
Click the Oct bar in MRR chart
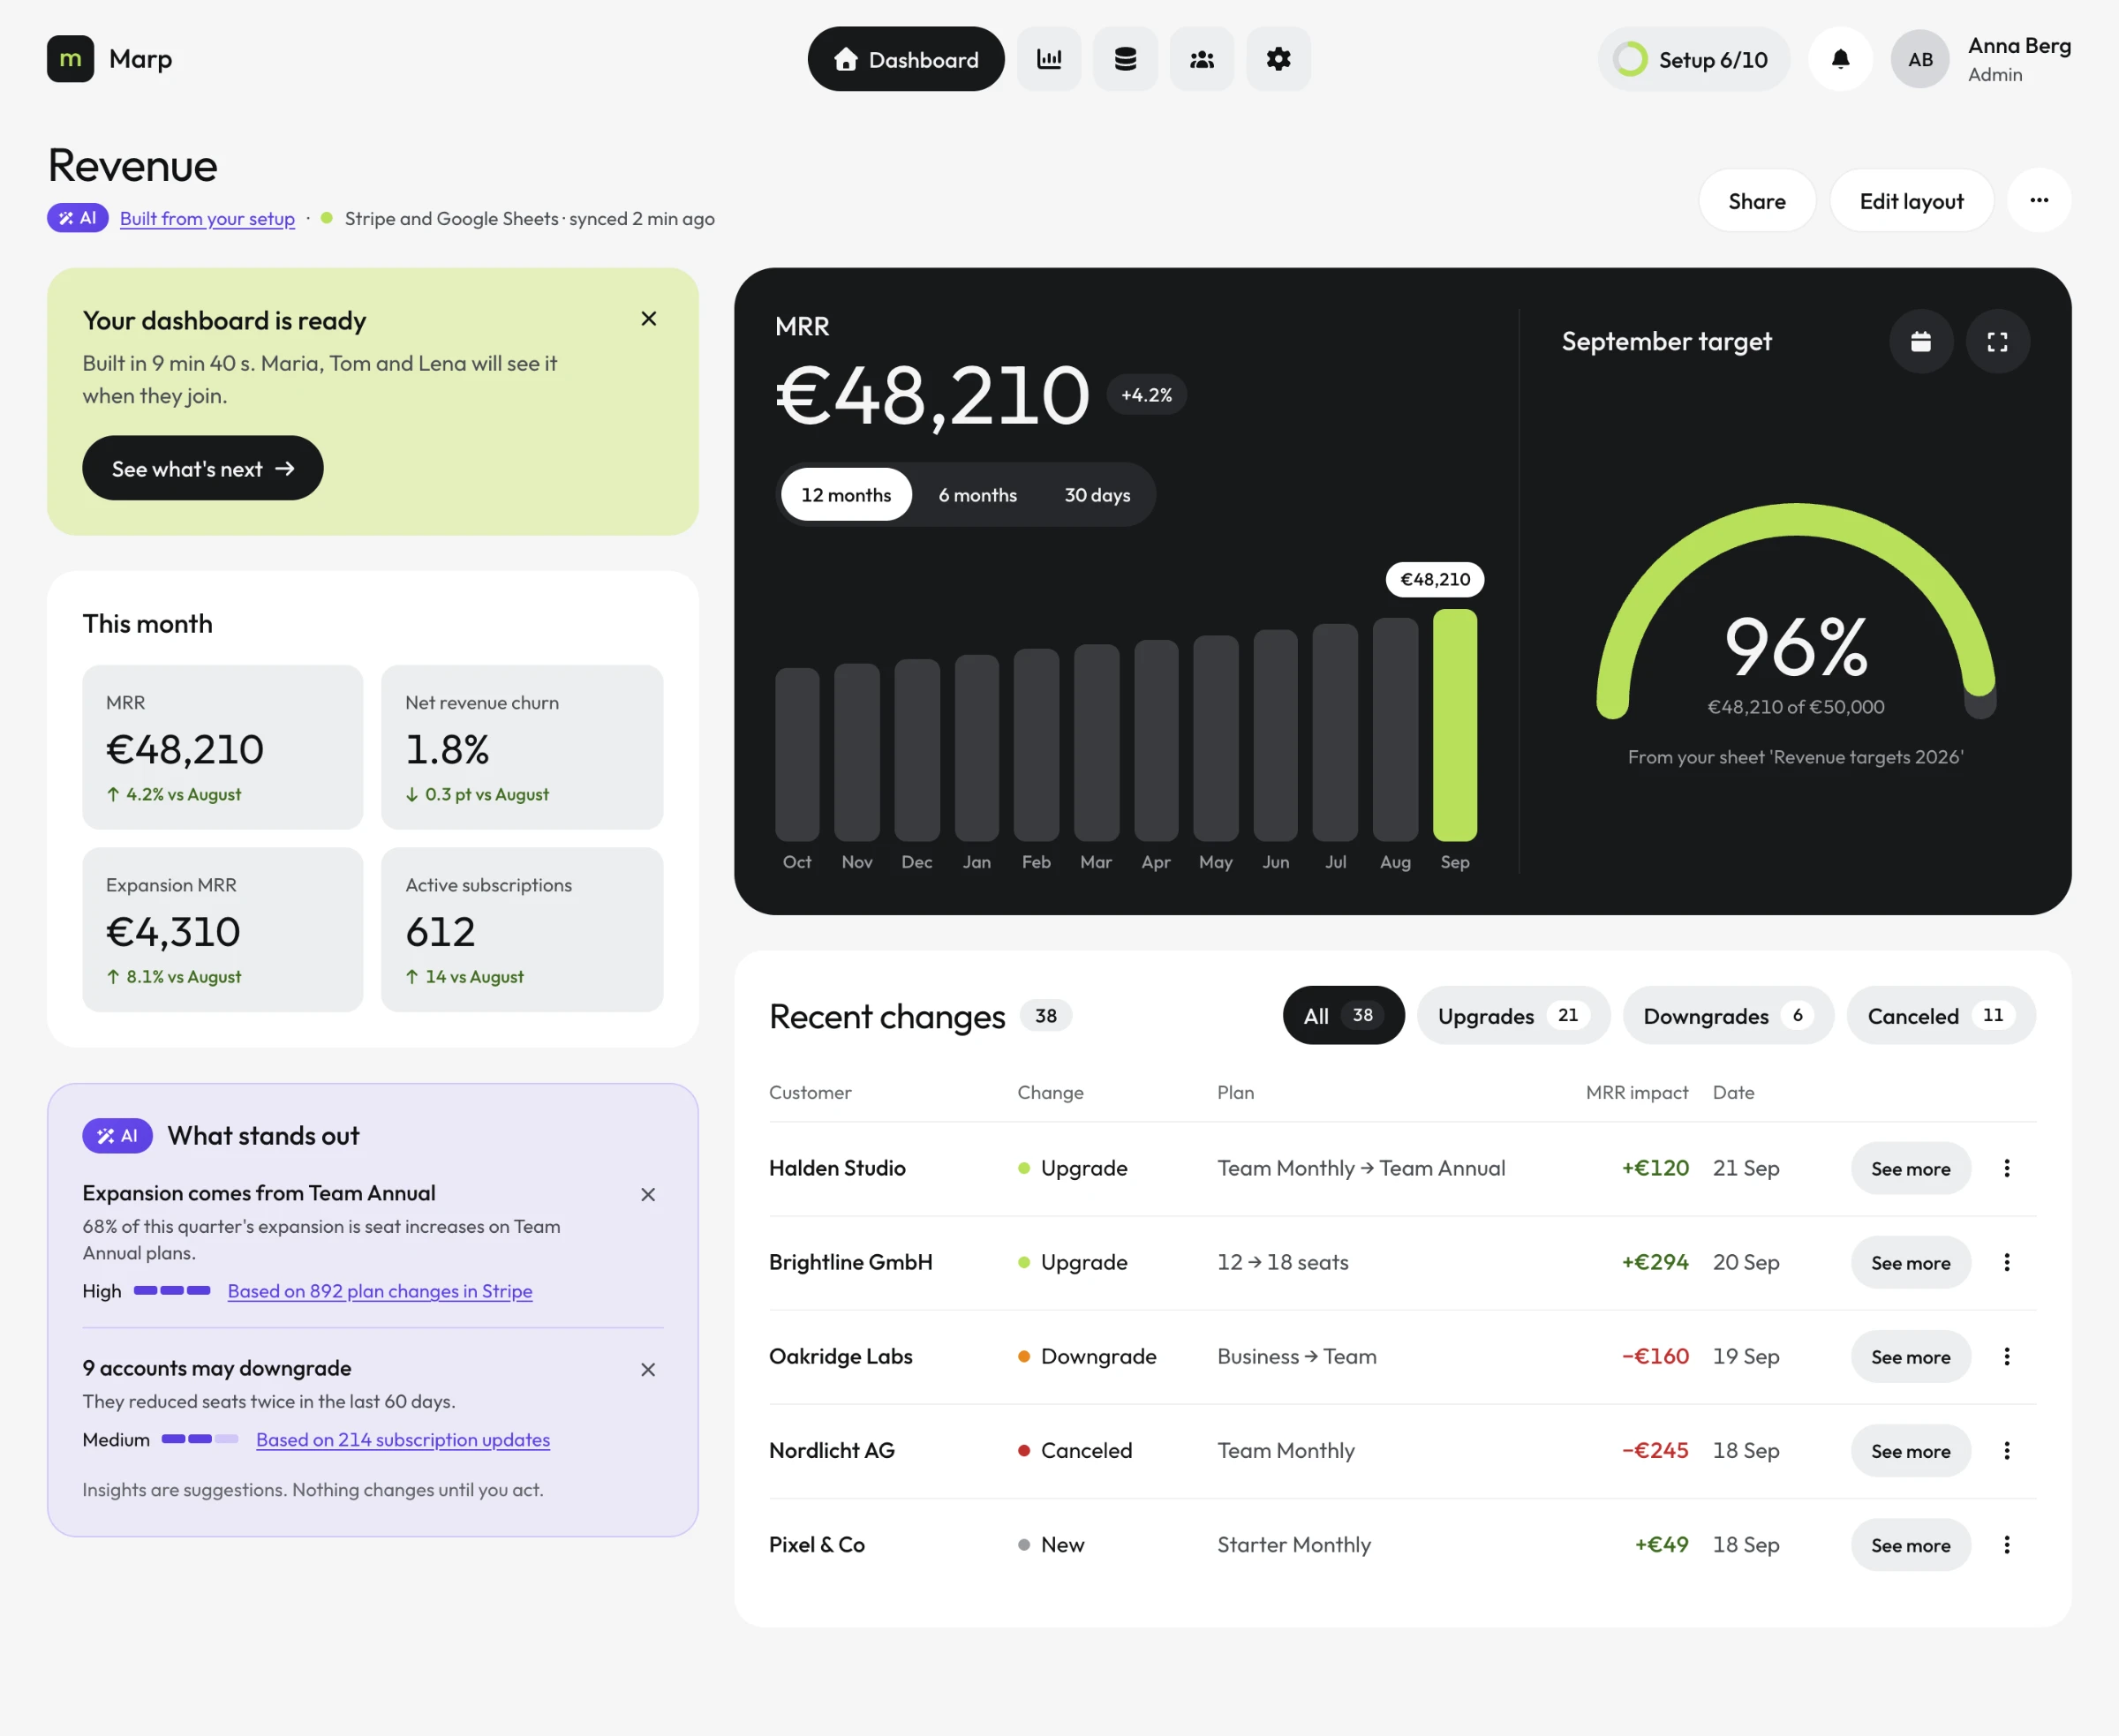[796, 754]
